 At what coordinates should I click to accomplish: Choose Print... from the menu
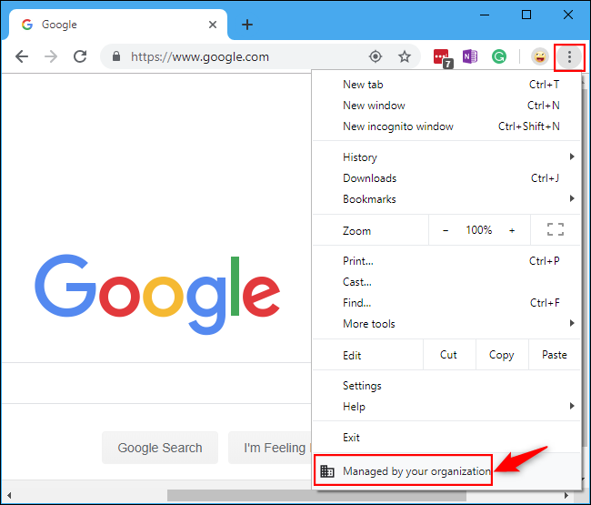point(446,261)
